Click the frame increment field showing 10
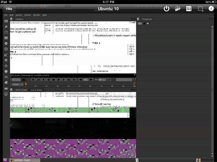Image resolution: width=217 pixels, height=162 pixels. pos(86,80)
